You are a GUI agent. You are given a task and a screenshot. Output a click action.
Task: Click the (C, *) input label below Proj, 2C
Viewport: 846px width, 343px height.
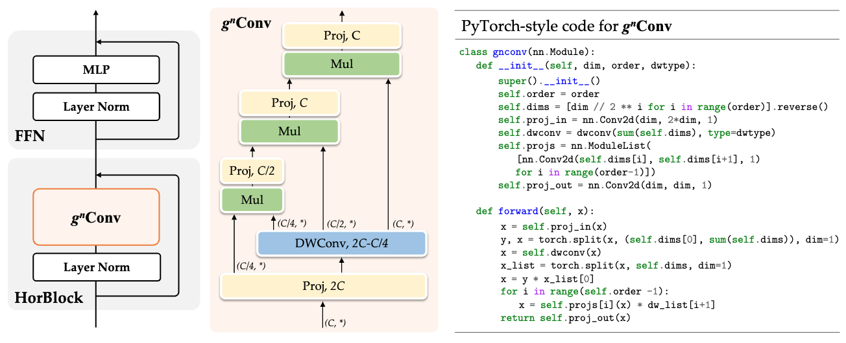tap(337, 322)
